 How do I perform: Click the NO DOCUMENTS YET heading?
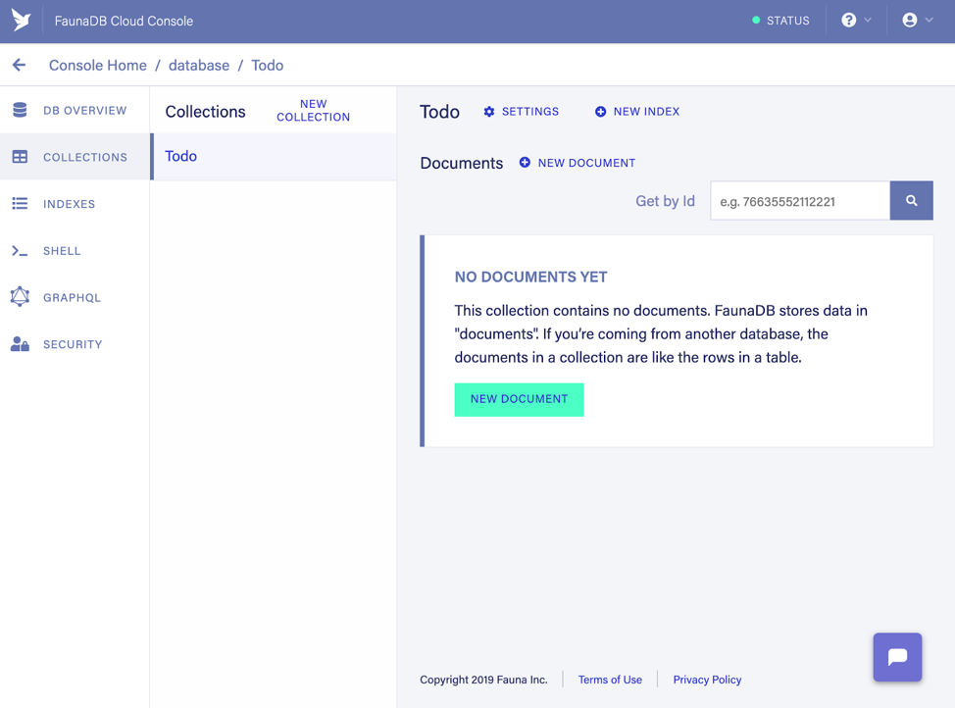[x=530, y=278]
